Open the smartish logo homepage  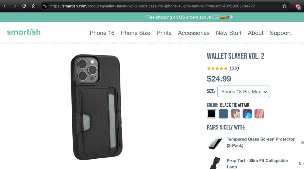pos(24,32)
